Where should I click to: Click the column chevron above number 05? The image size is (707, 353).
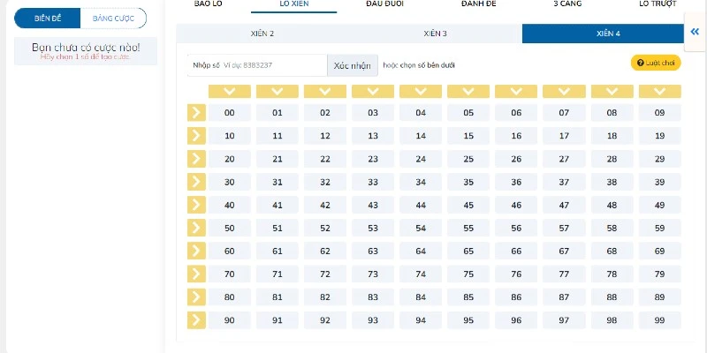coord(468,91)
